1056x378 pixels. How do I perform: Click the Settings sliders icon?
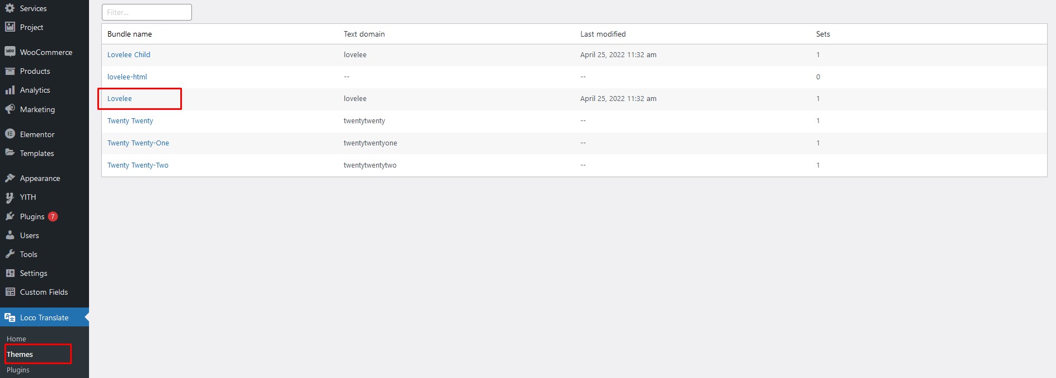click(x=9, y=273)
